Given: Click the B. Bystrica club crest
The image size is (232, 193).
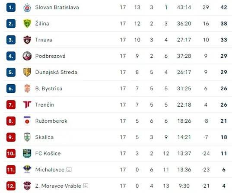Looking at the screenshot, I should pyautogui.click(x=27, y=89).
